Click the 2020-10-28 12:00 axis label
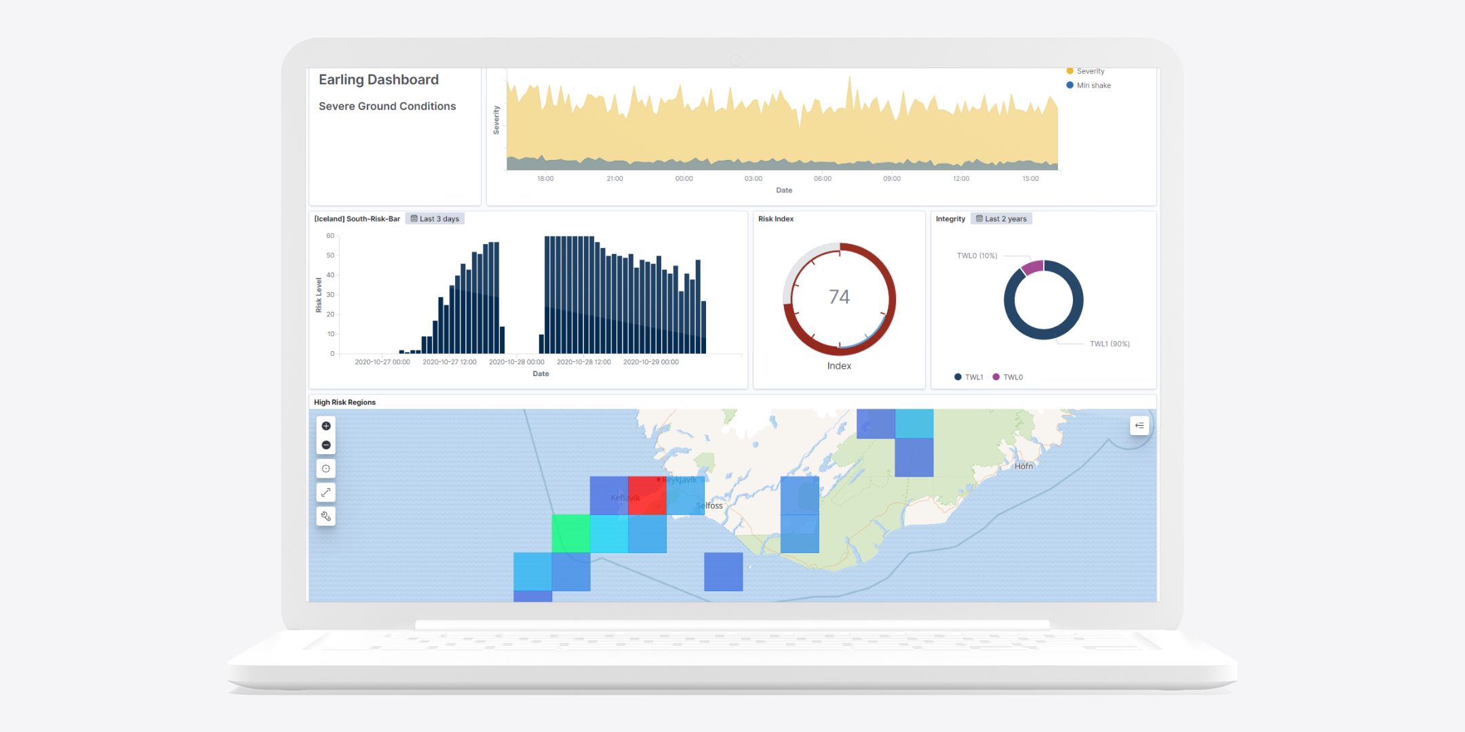 tap(583, 362)
